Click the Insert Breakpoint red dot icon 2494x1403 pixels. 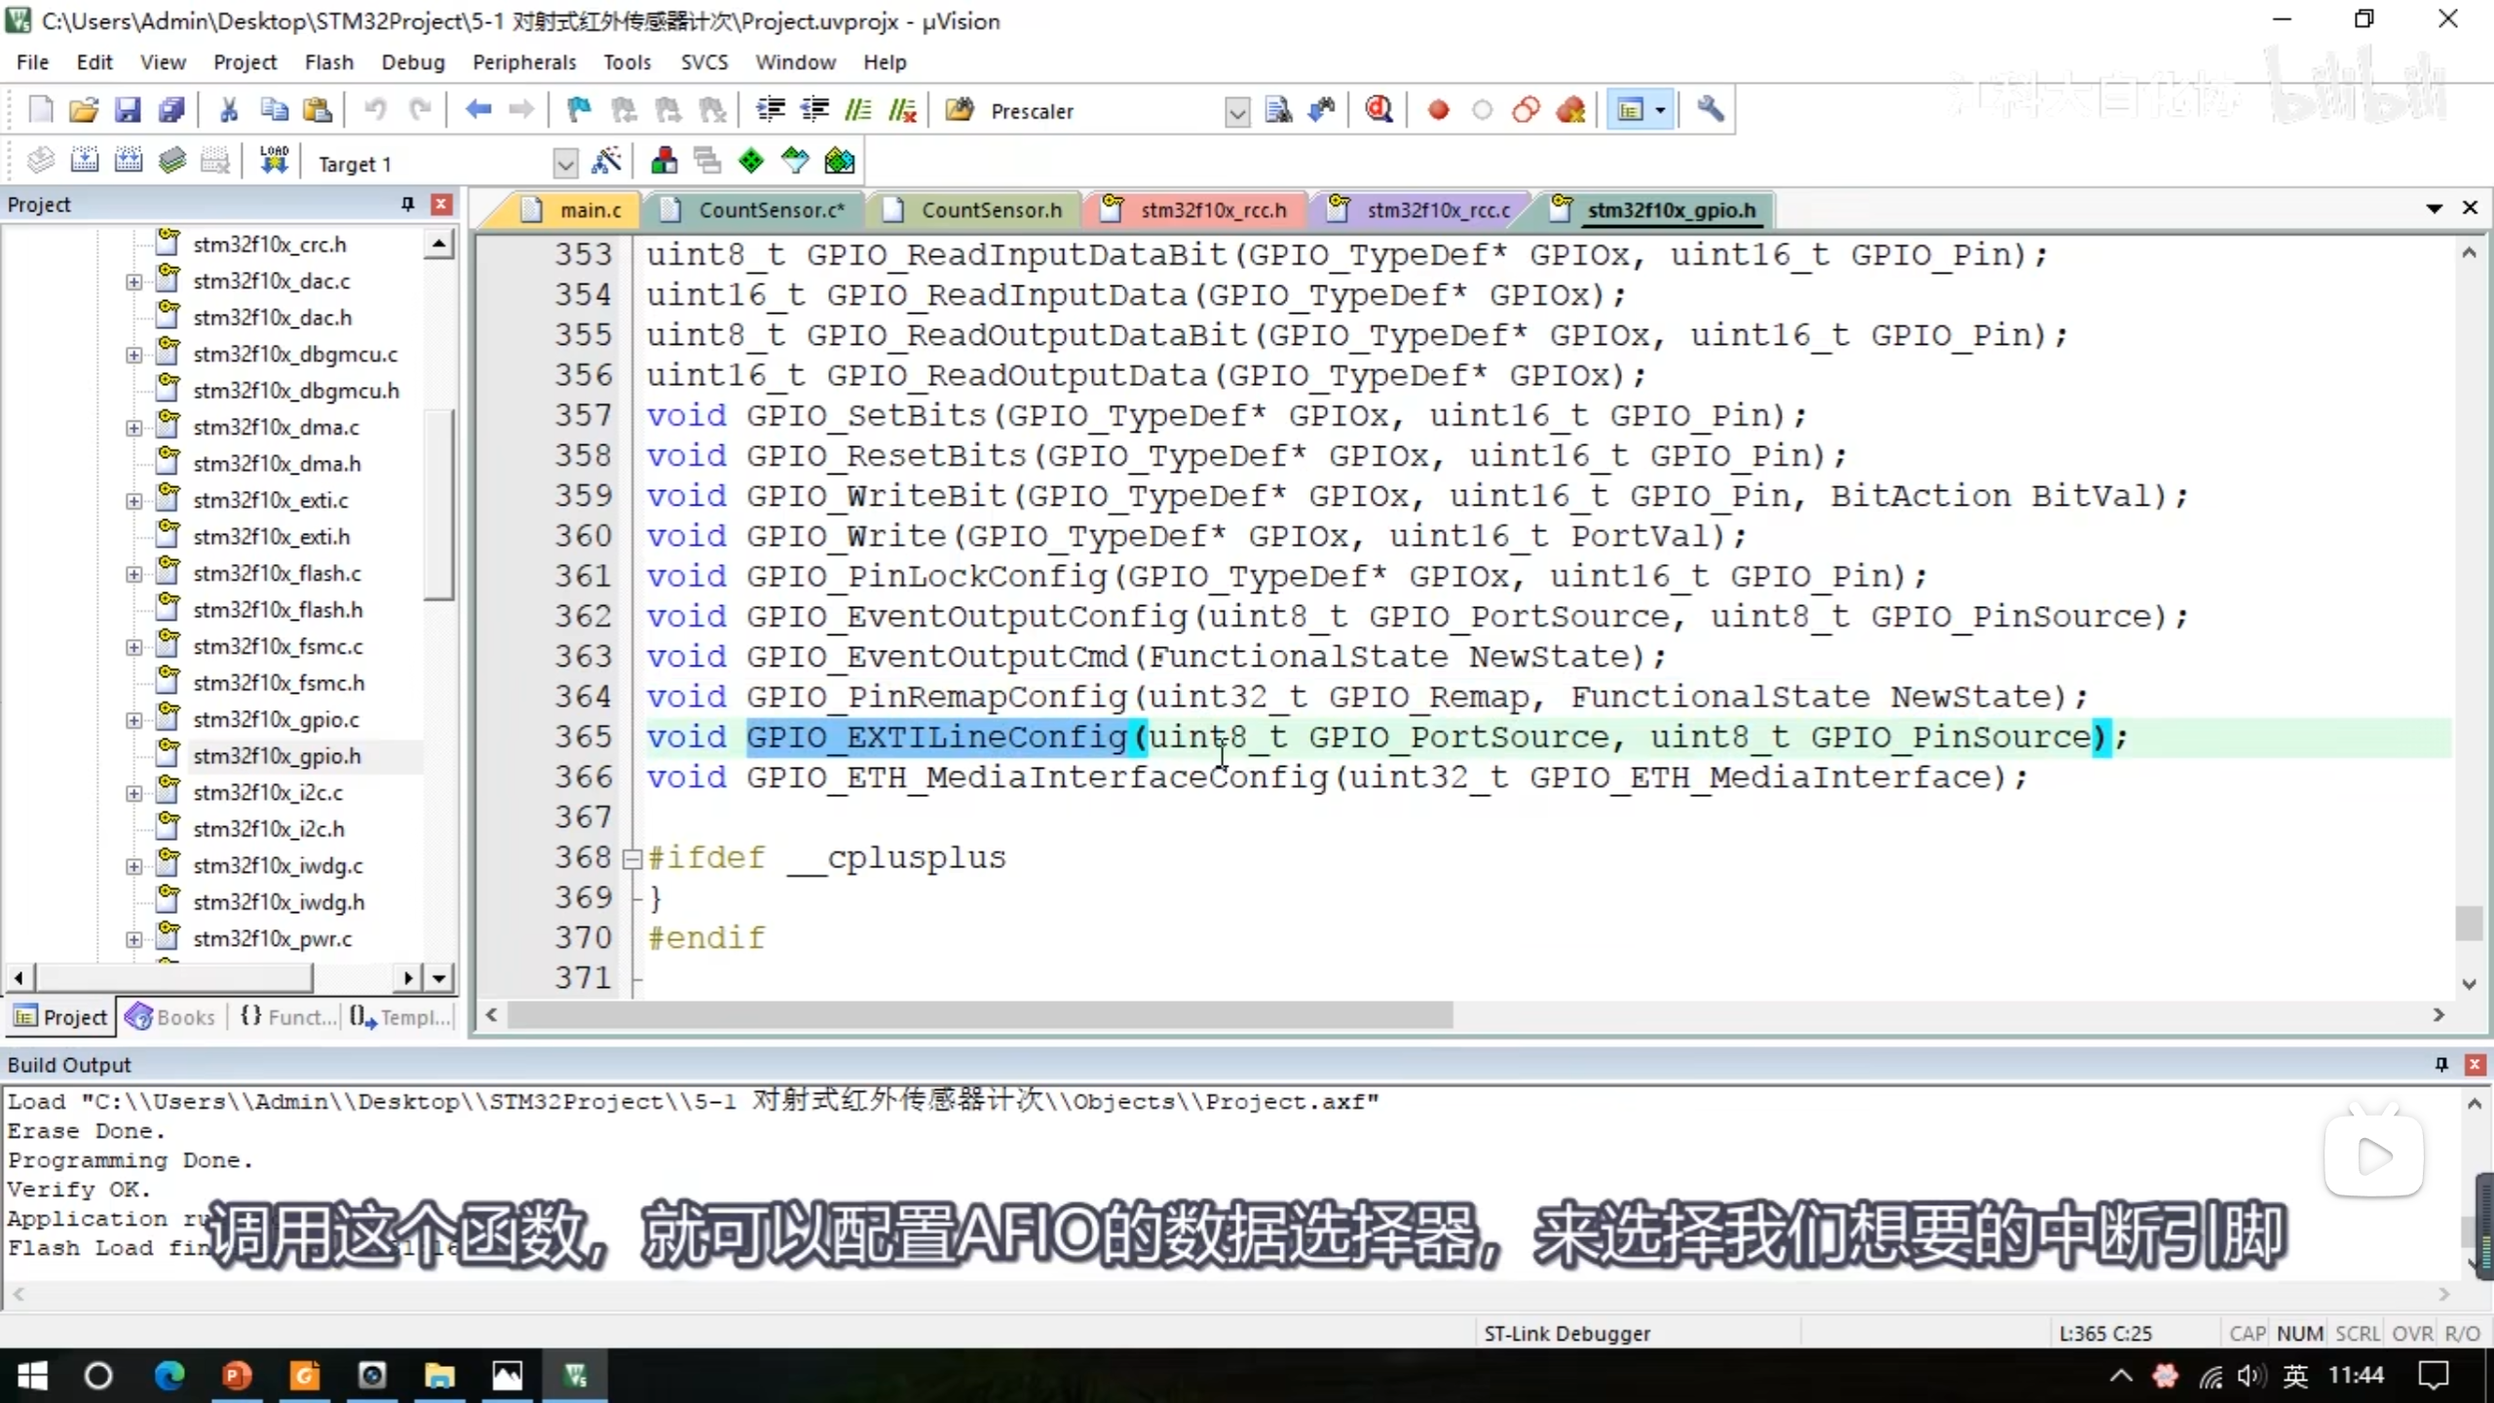tap(1438, 110)
